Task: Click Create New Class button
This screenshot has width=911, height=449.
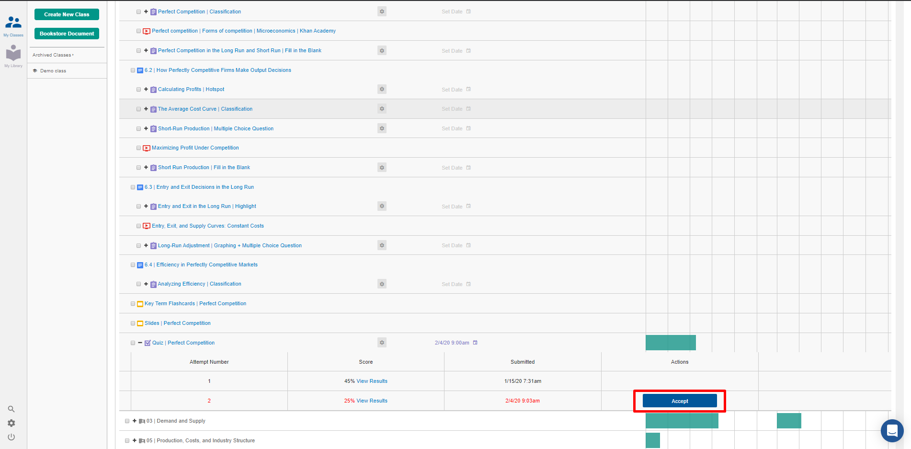Action: click(x=67, y=14)
